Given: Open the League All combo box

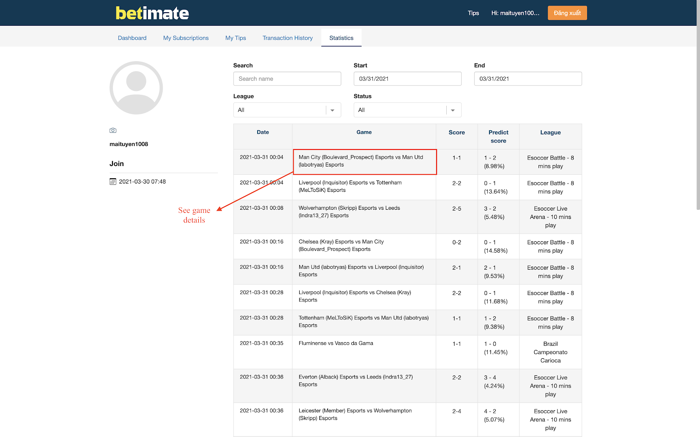Looking at the screenshot, I should (x=287, y=110).
